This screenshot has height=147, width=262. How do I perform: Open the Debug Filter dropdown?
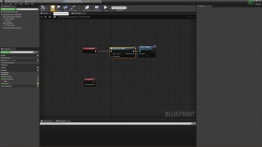click(x=119, y=8)
